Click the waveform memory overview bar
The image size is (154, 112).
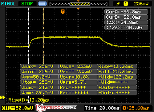(79, 4)
